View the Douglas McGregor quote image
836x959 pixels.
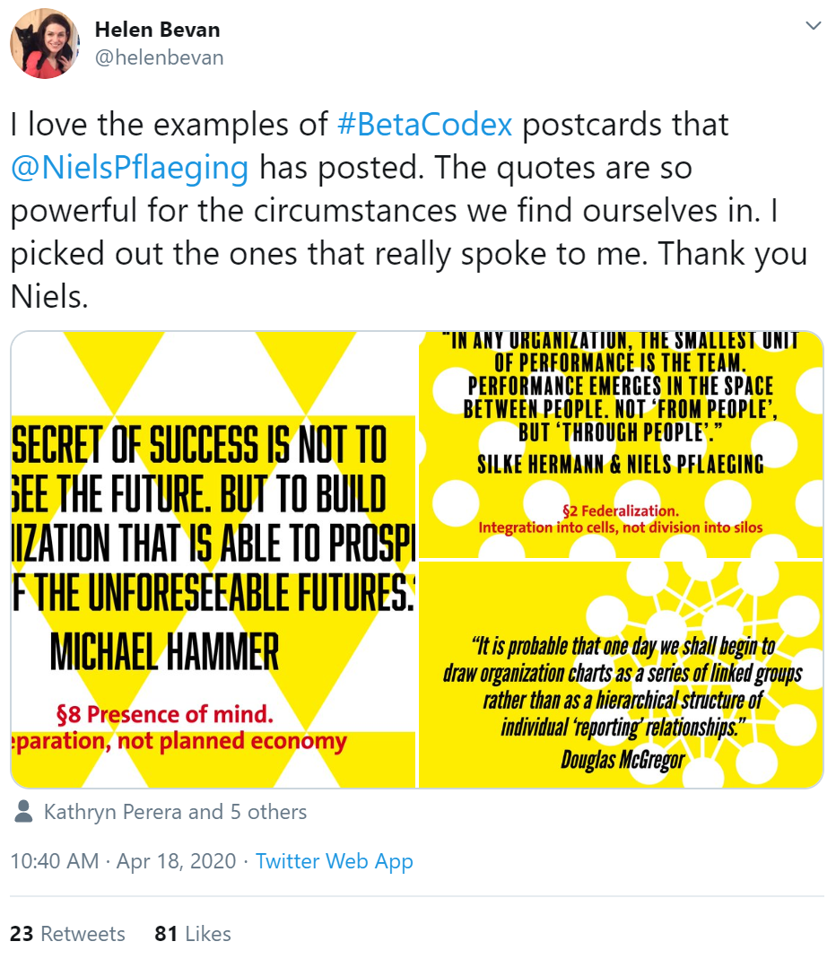[621, 674]
